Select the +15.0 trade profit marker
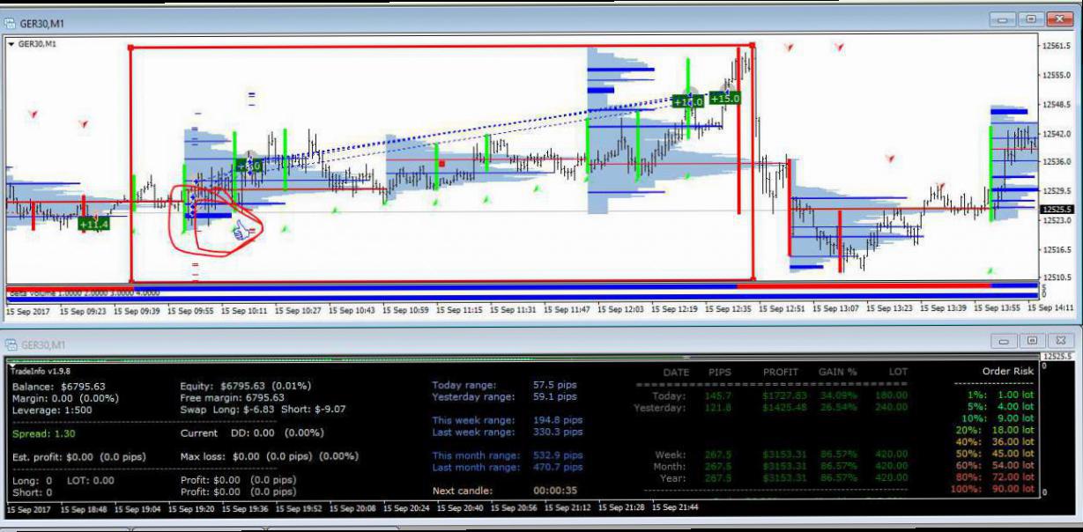Viewport: 1083px width, 532px height. 725,98
